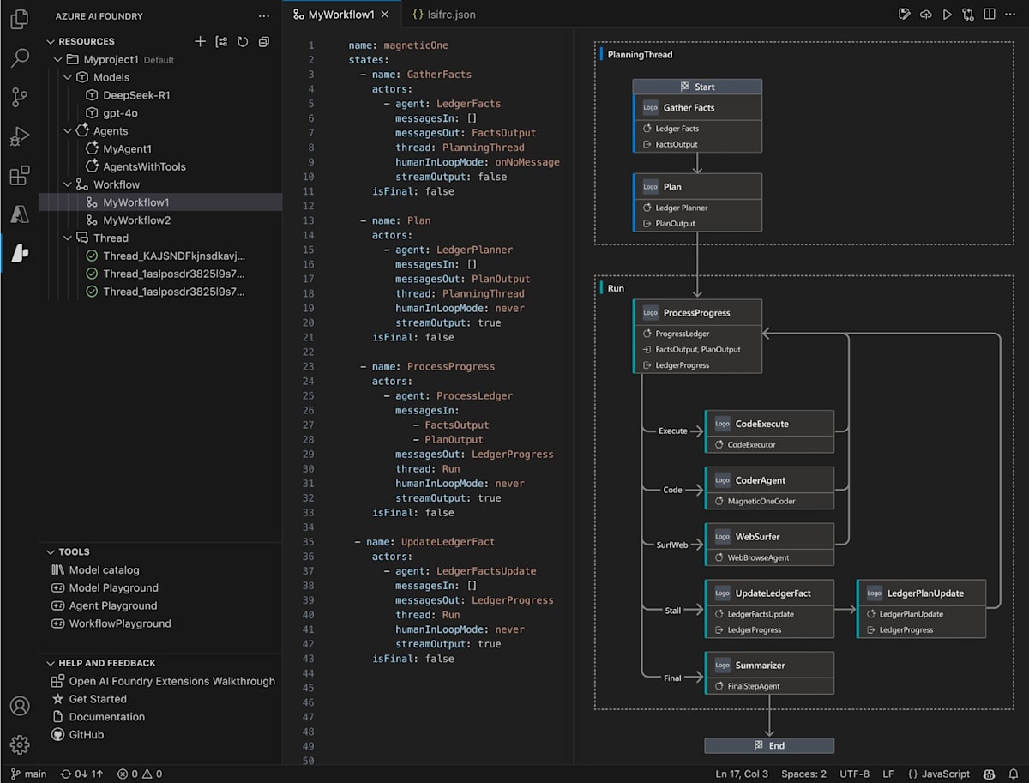Collapse the Models tree node

[69, 77]
